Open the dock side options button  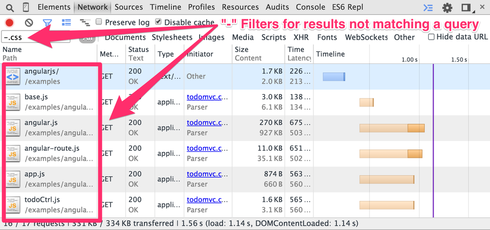coord(467,8)
